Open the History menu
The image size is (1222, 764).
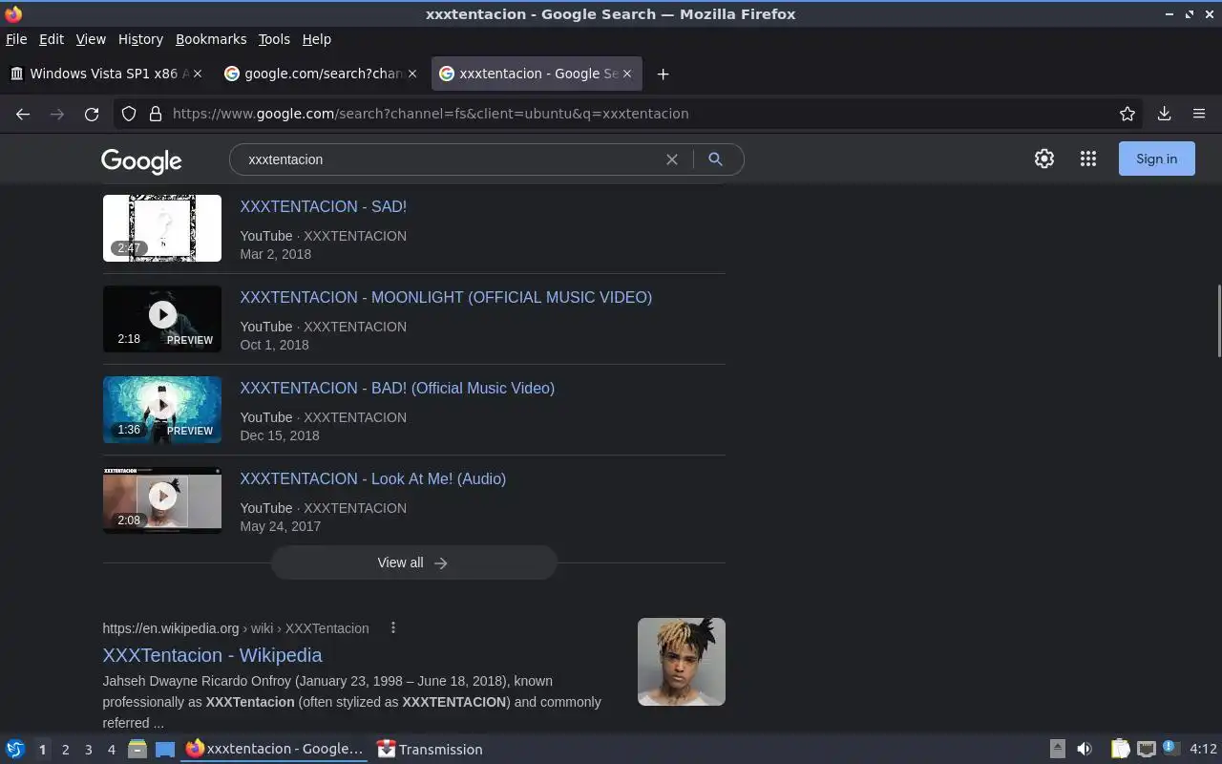coord(140,39)
